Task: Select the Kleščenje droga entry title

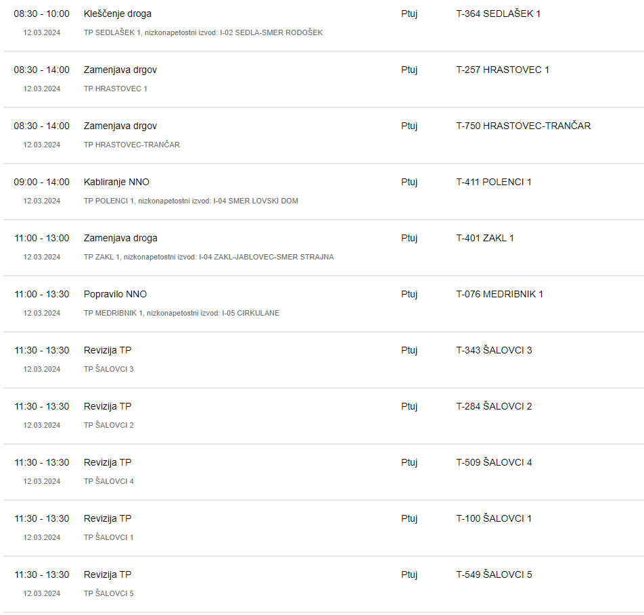Action: pos(118,14)
